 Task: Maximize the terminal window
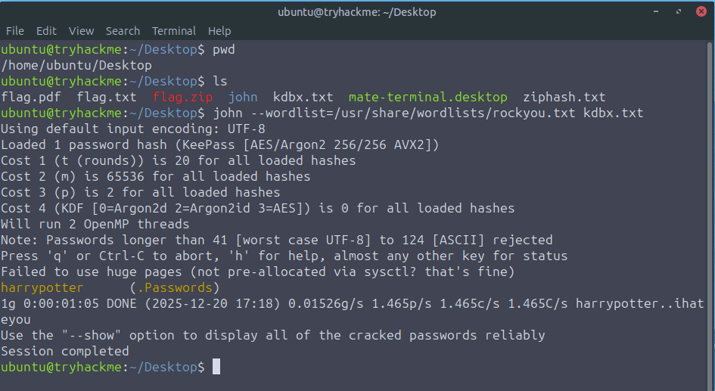pos(680,11)
